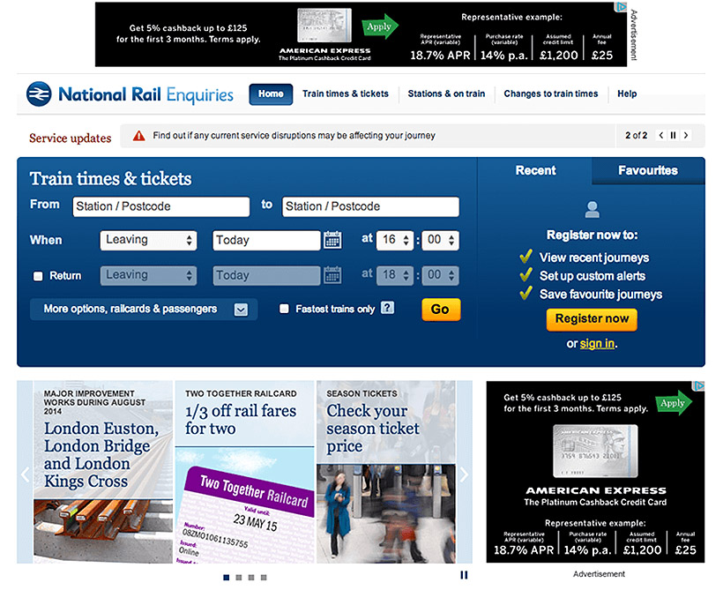This screenshot has width=723, height=590.
Task: Select the third carousel page dot
Action: pyautogui.click(x=250, y=577)
